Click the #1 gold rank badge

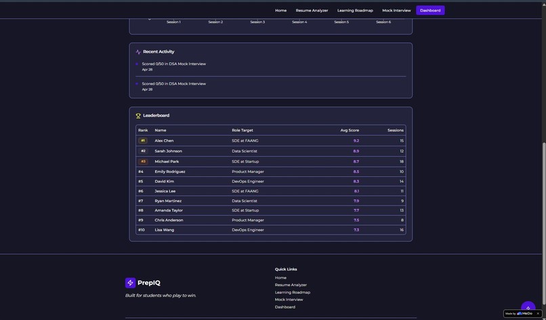tap(143, 140)
